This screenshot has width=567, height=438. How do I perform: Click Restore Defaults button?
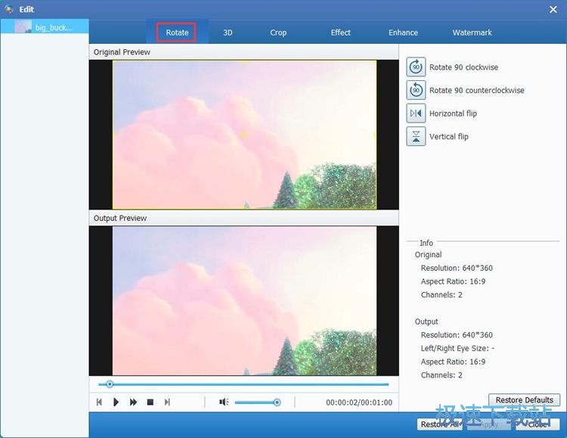click(525, 400)
